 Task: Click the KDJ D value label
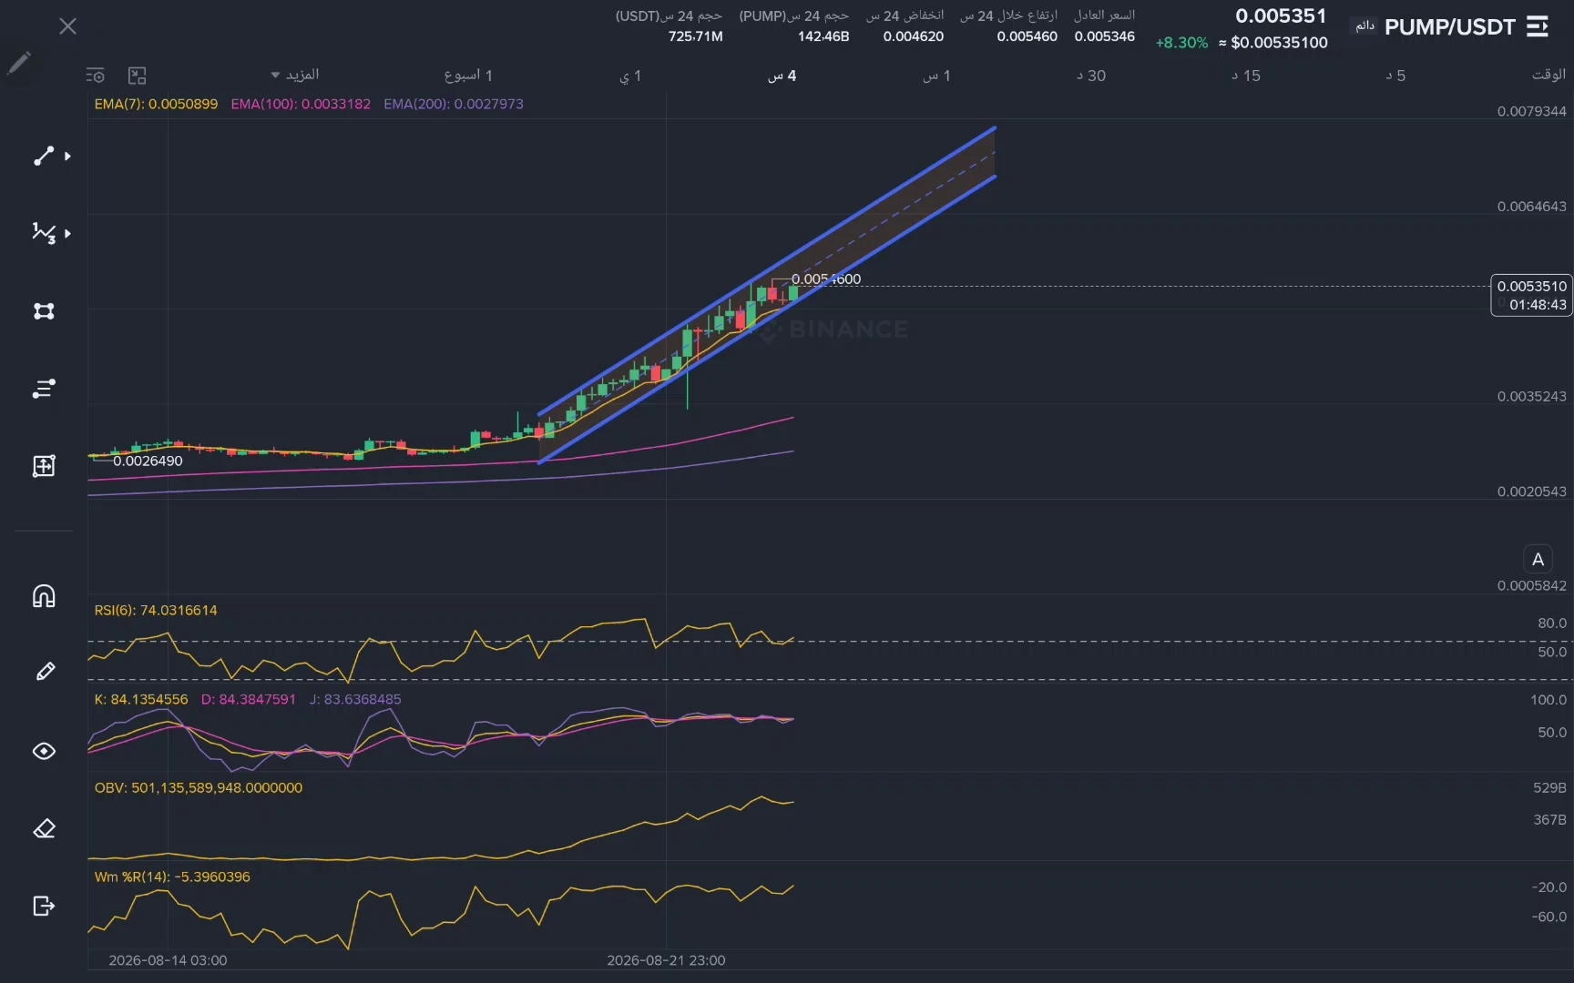[x=249, y=700]
